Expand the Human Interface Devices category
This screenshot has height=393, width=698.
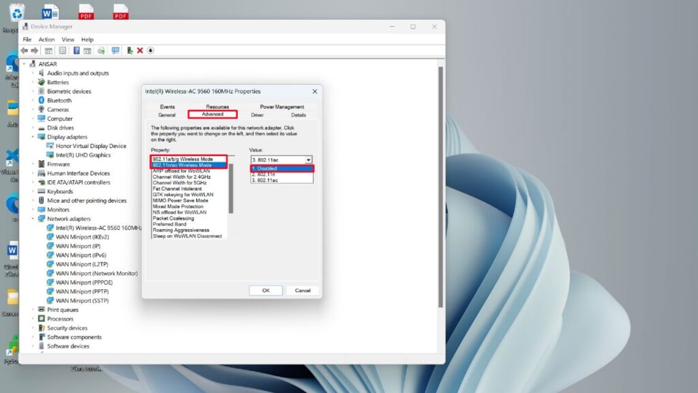[33, 173]
